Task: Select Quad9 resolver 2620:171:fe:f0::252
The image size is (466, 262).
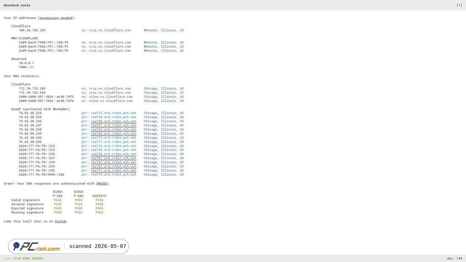Action: click(x=37, y=171)
